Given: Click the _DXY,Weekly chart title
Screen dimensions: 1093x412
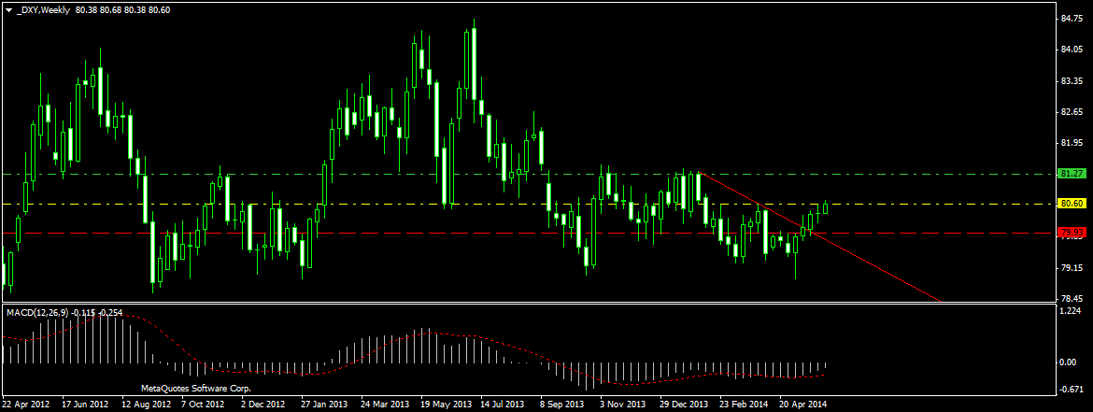Looking at the screenshot, I should pos(42,10).
